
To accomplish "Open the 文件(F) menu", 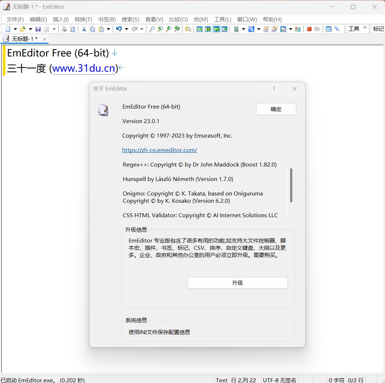I will (15, 20).
